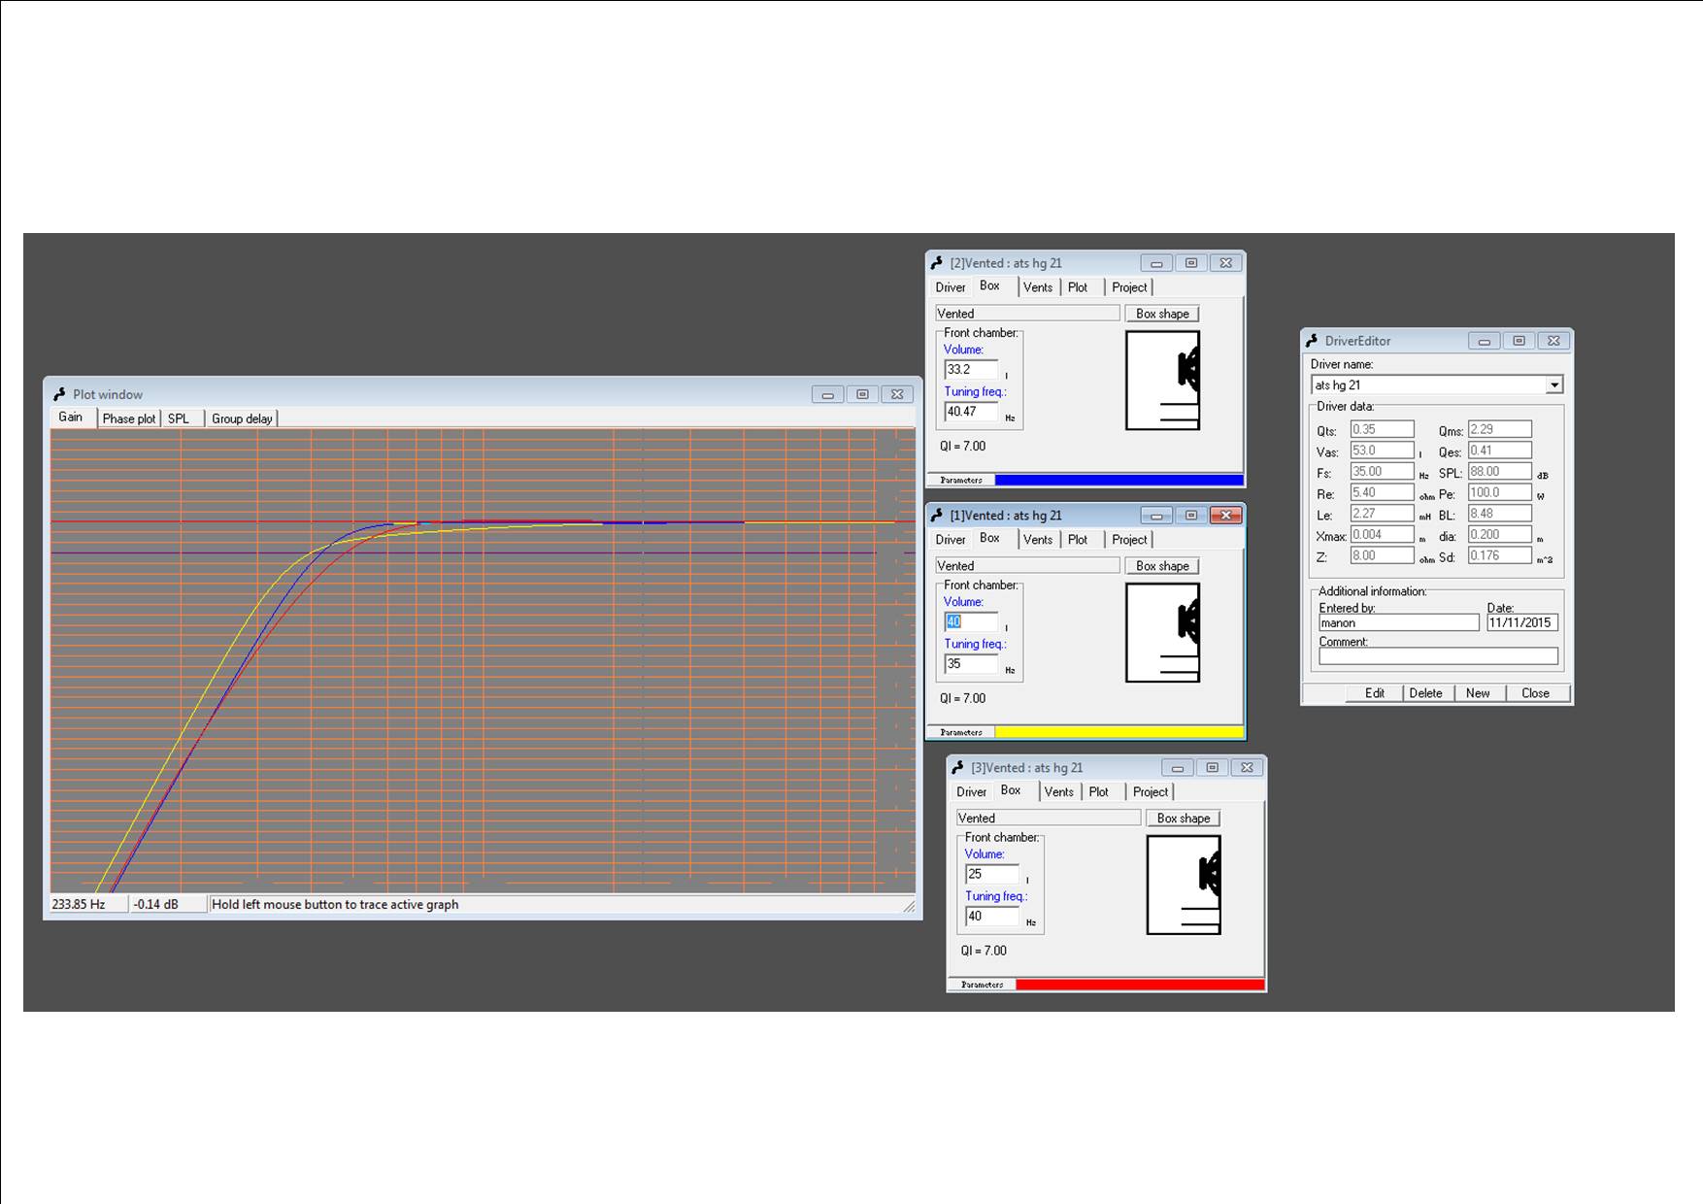1703x1204 pixels.
Task: Close the [1]Vented window with red X
Action: [1226, 516]
